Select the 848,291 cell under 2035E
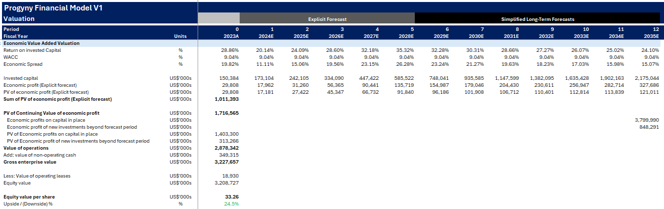 coord(649,127)
